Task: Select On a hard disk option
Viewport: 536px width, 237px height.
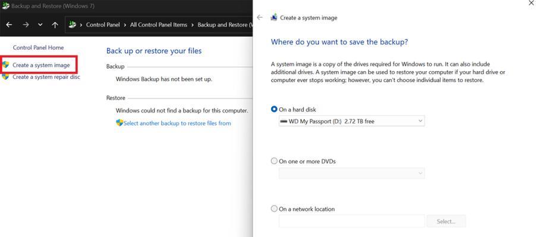Action: click(x=274, y=109)
